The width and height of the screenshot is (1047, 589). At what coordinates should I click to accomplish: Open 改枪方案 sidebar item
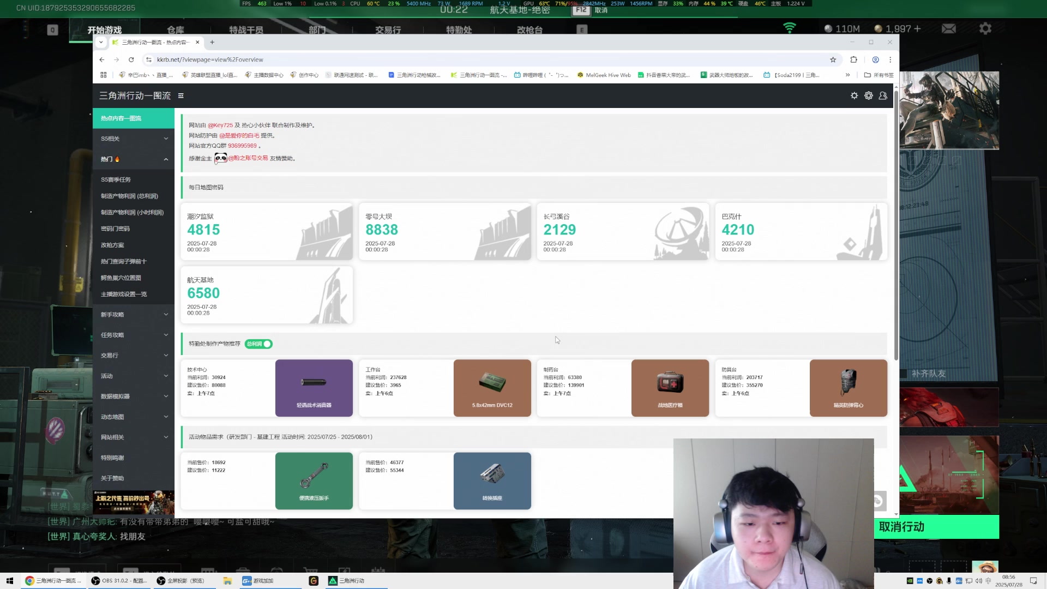[x=133, y=245]
